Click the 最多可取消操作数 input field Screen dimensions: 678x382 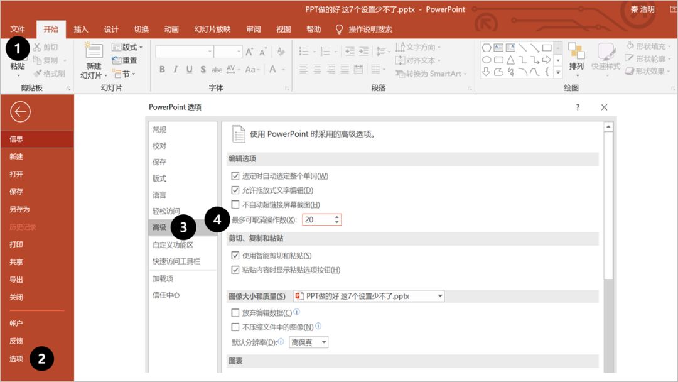click(319, 219)
